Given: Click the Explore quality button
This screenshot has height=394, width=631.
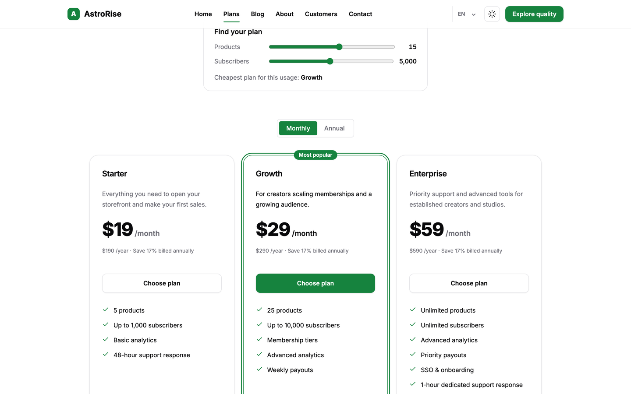Looking at the screenshot, I should (x=534, y=14).
